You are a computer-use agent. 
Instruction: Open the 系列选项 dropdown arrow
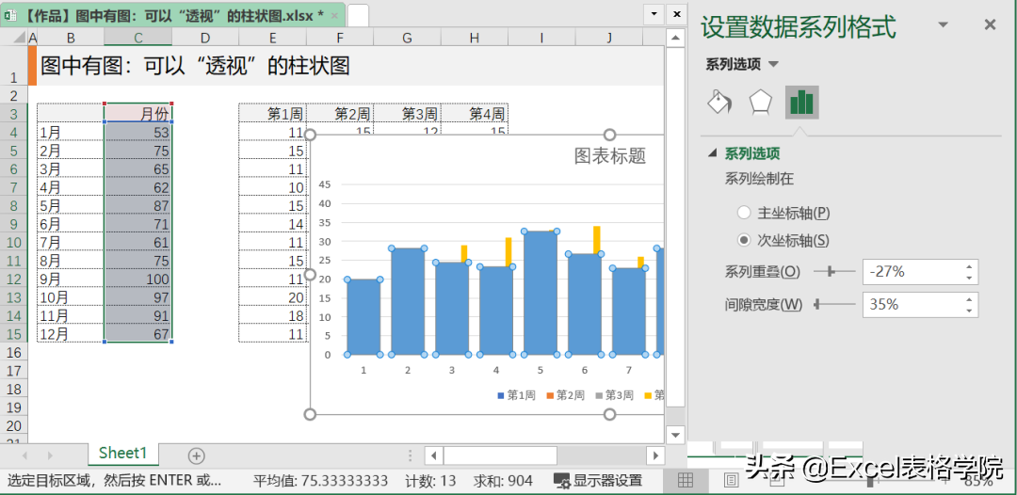pos(773,64)
